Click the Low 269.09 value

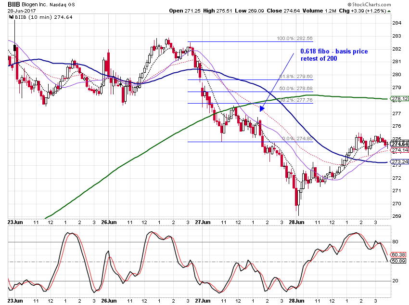pyautogui.click(x=249, y=11)
